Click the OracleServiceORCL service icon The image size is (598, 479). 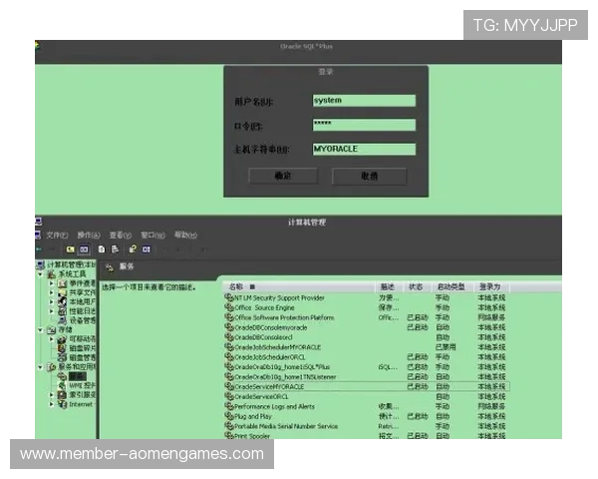[x=228, y=396]
